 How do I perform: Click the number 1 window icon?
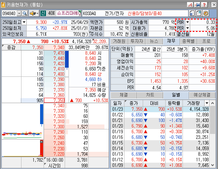click(x=3, y=5)
